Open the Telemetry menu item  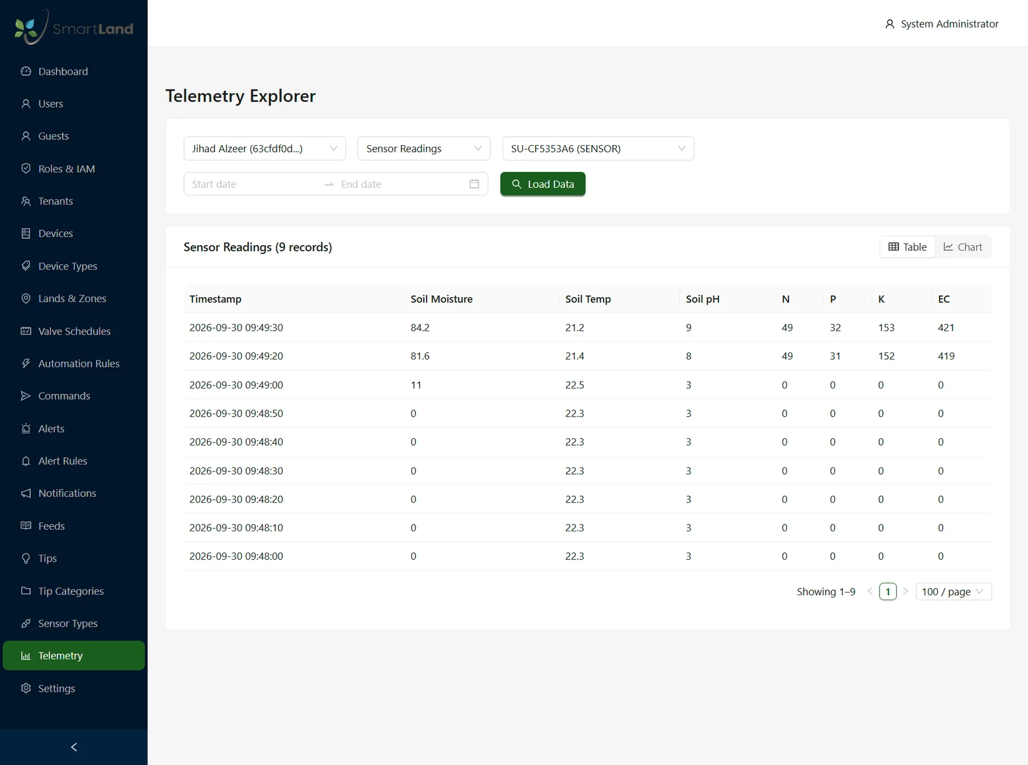click(74, 655)
